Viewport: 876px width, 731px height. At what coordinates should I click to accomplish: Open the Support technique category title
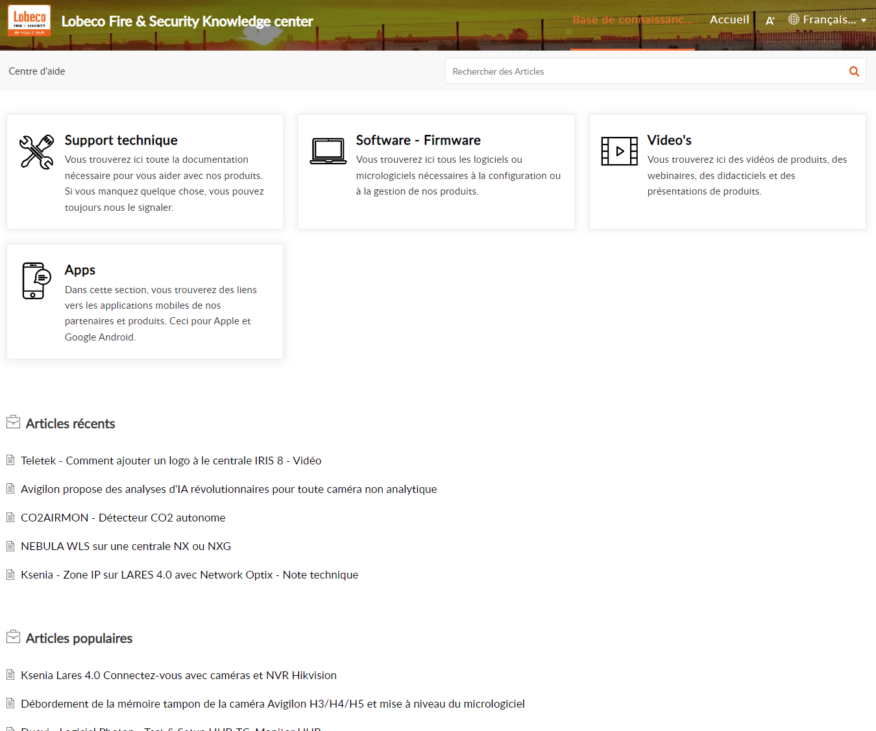[121, 140]
